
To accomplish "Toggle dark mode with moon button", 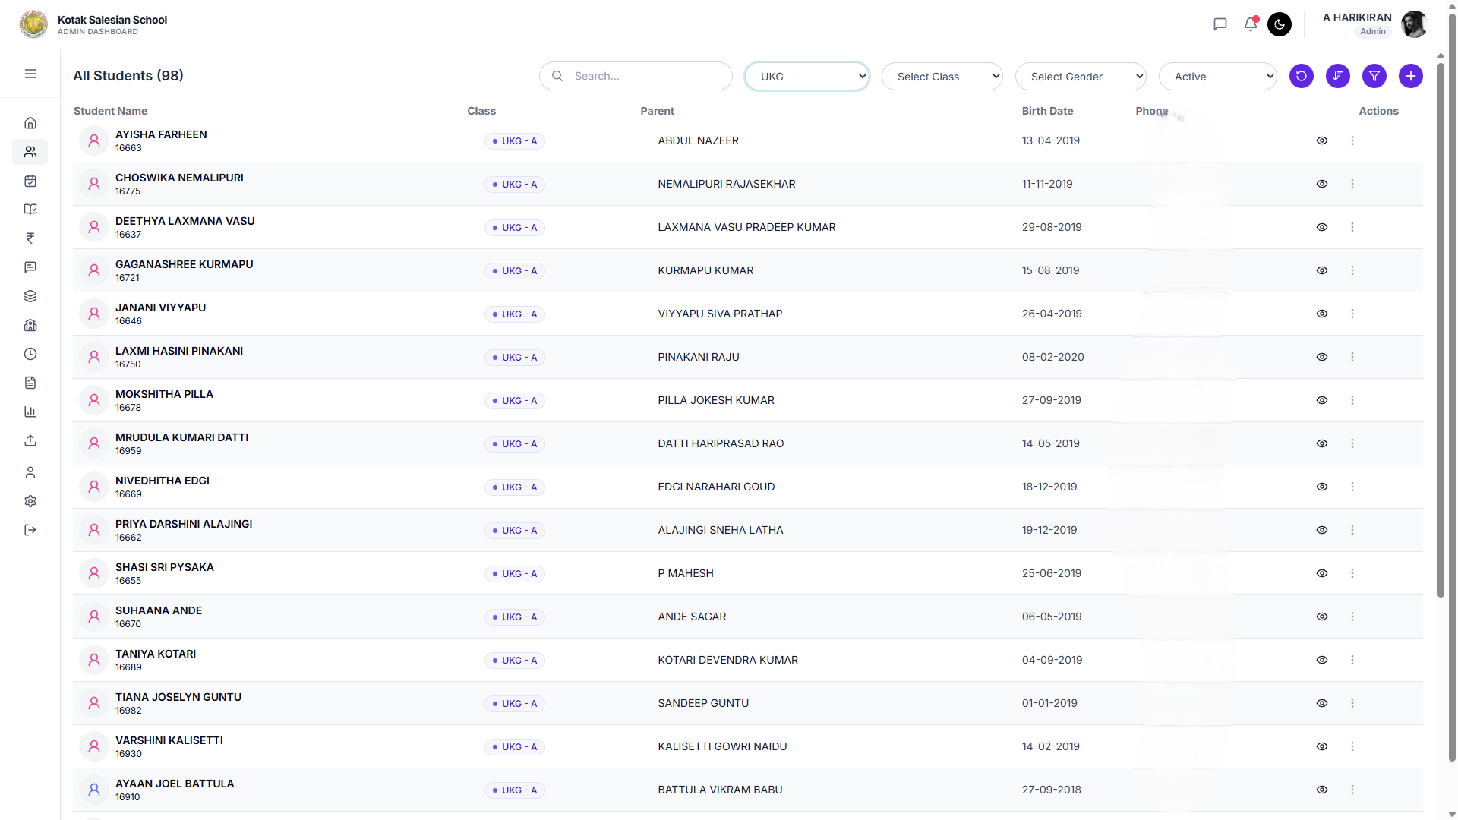I will [x=1279, y=24].
